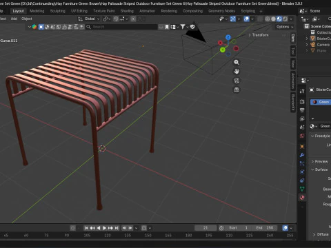Toggle the viewport gizmo display
This screenshot has height=248, width=331.
coord(233,19)
